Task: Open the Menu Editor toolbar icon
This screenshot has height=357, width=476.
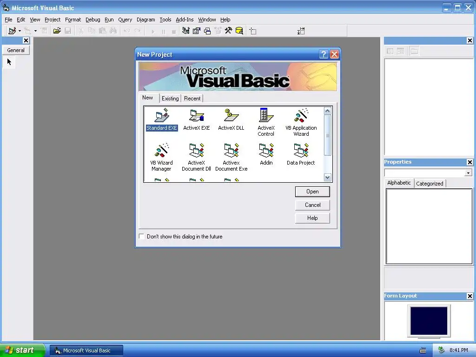Action: pos(44,31)
